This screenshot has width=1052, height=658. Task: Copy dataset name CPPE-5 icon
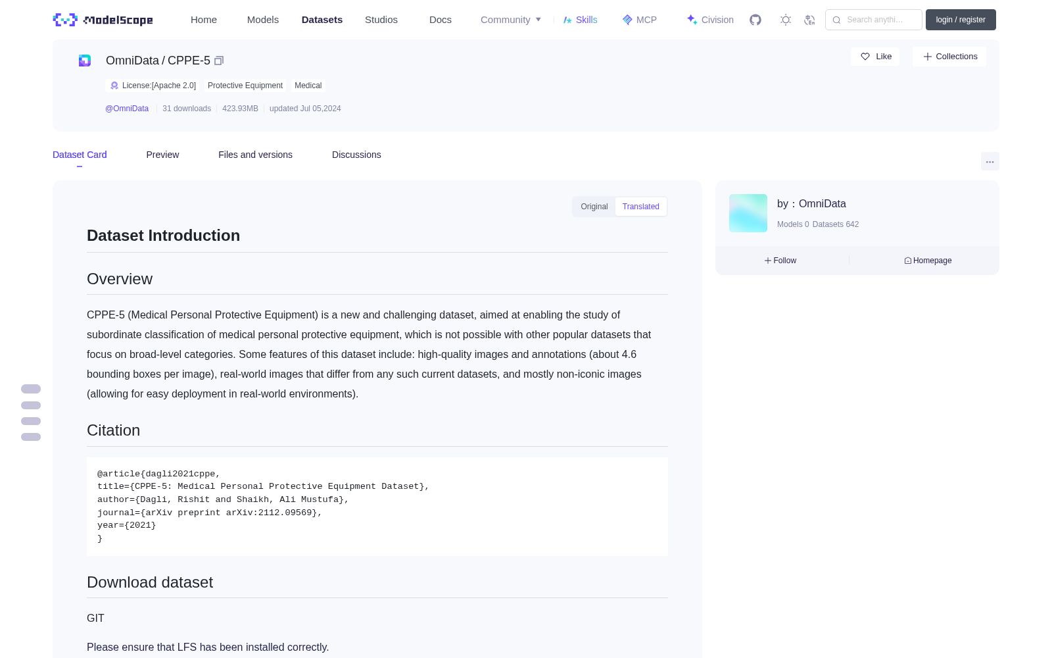(x=219, y=61)
